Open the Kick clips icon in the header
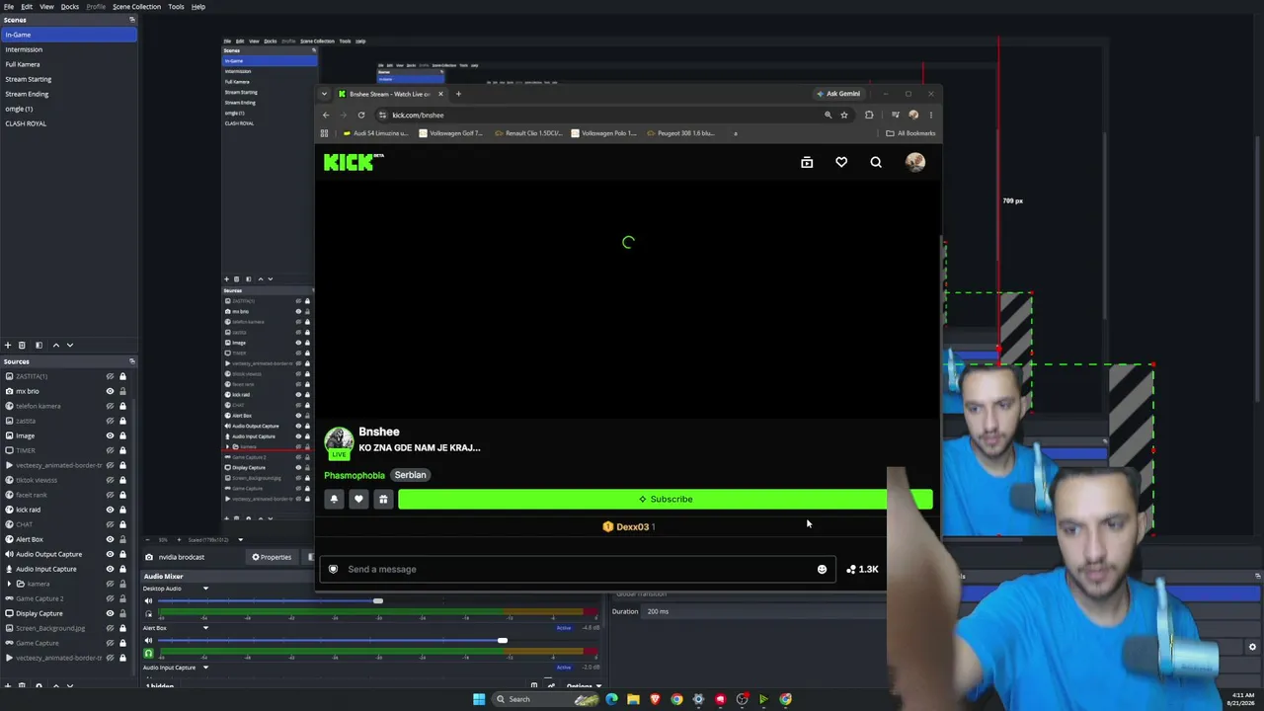Viewport: 1264px width, 711px height. 807,162
